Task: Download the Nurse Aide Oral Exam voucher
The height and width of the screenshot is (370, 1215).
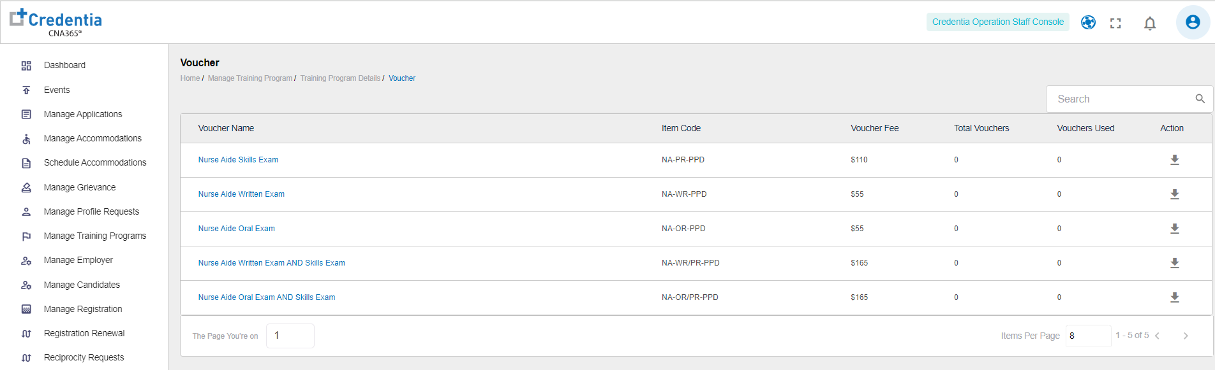Action: 1174,229
